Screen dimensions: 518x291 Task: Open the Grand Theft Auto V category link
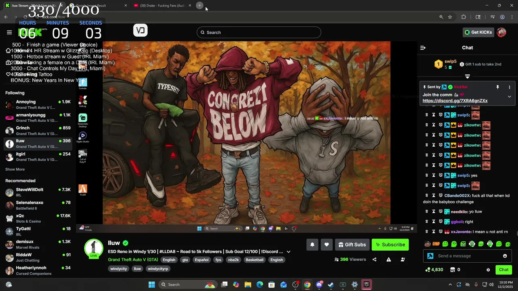[x=133, y=260]
